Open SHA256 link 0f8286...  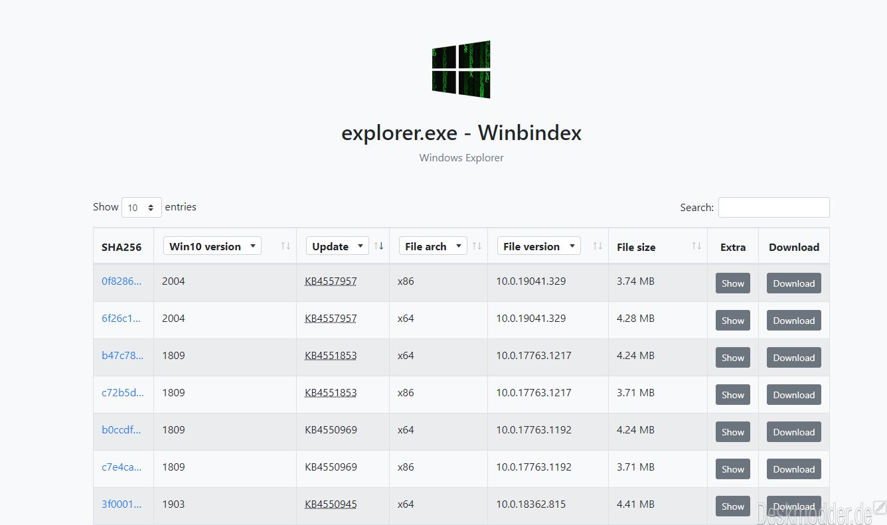121,281
